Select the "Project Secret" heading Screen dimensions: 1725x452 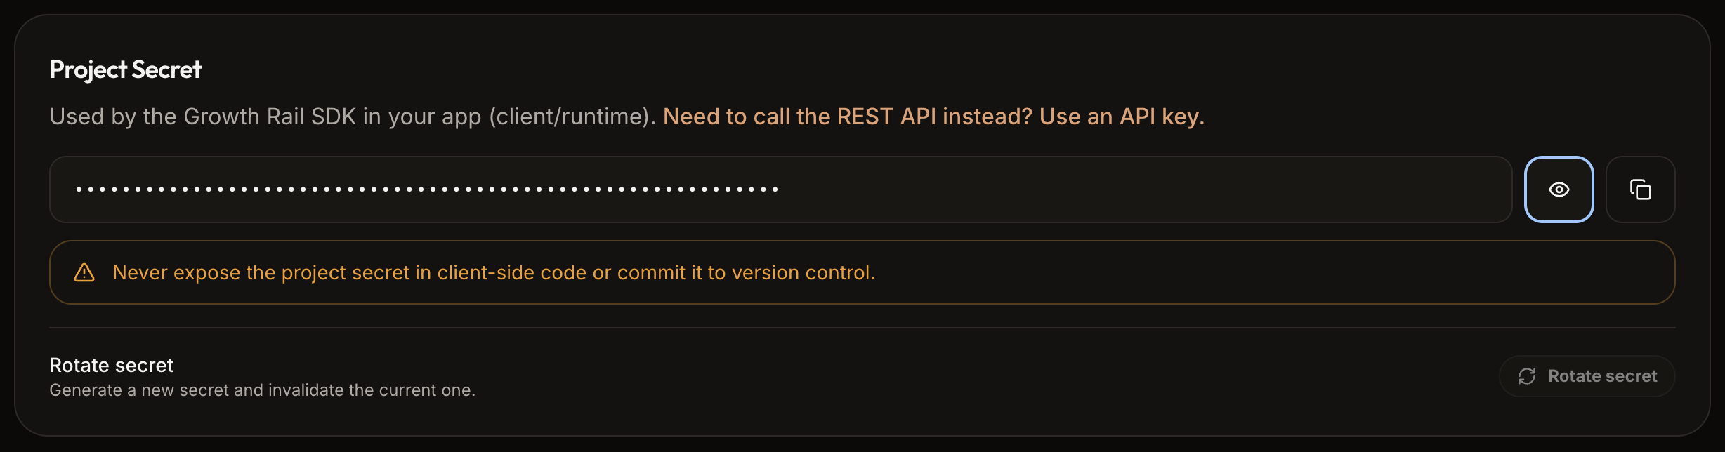click(126, 69)
